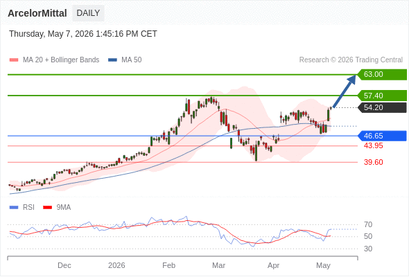Click the green 63.00 resistance price tag
409x277 pixels.
click(x=382, y=75)
